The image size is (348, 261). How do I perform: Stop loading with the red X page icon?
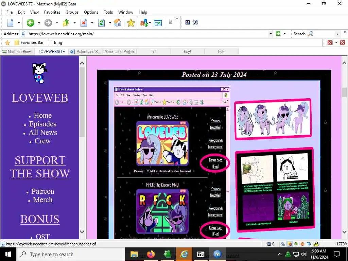84,23
